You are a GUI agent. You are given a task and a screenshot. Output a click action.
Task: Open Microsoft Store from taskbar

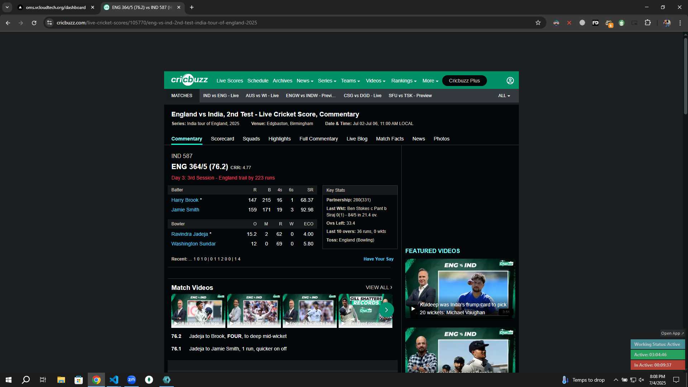point(78,380)
